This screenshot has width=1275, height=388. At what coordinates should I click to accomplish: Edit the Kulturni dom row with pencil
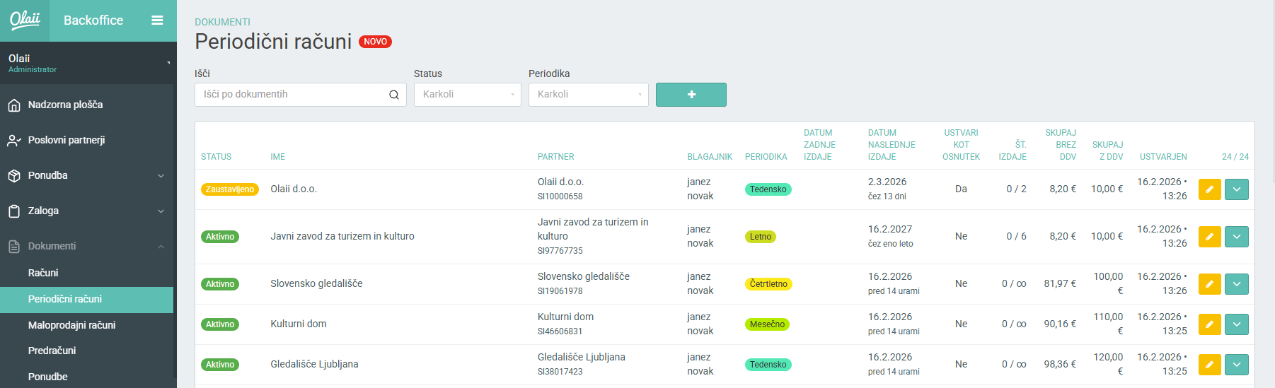click(x=1209, y=324)
